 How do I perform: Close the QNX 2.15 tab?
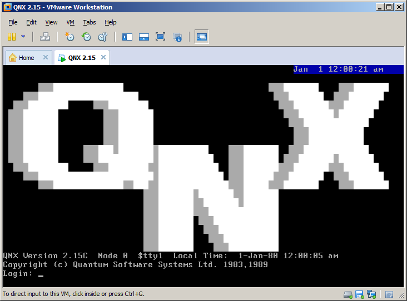point(103,57)
